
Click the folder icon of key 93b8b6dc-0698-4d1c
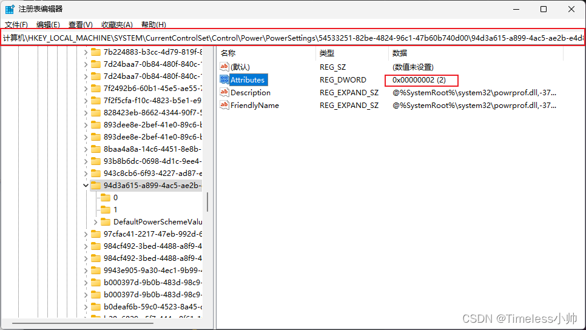96,161
